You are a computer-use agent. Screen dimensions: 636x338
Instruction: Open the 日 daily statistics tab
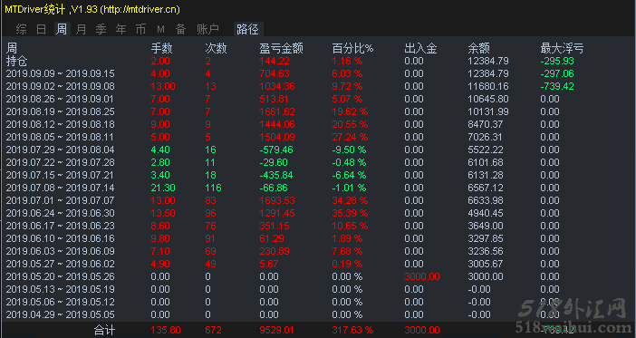[42, 29]
